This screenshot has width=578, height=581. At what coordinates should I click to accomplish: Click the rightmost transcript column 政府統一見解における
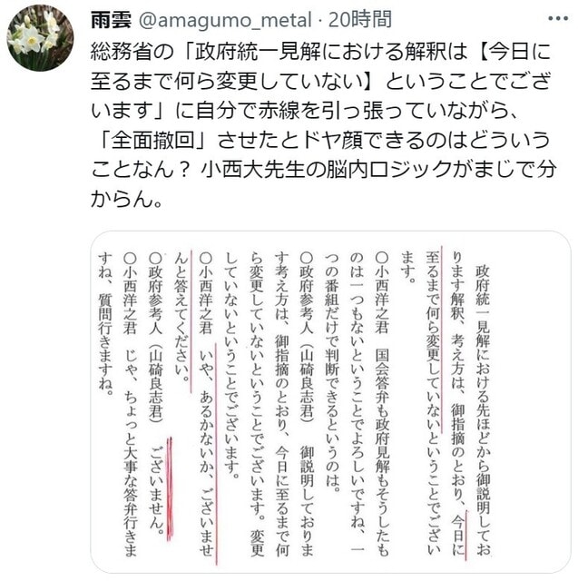pos(483,410)
